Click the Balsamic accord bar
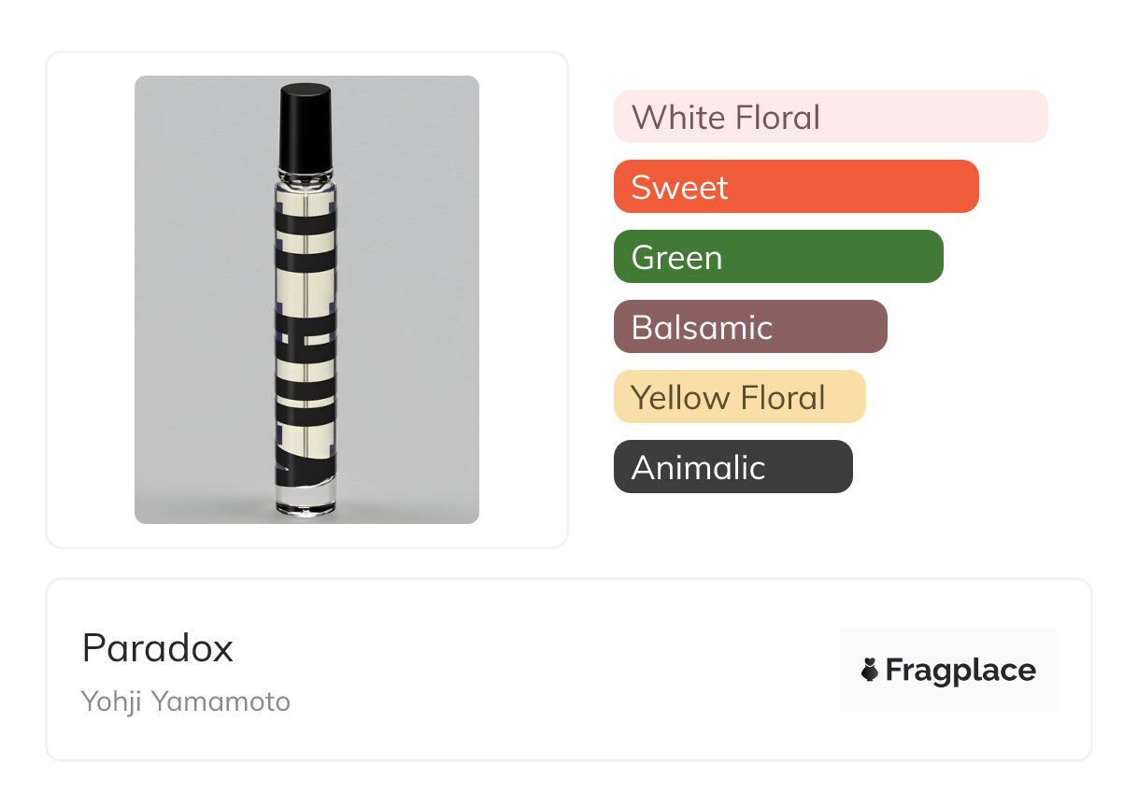Screen dimensions: 1138x807 click(749, 327)
